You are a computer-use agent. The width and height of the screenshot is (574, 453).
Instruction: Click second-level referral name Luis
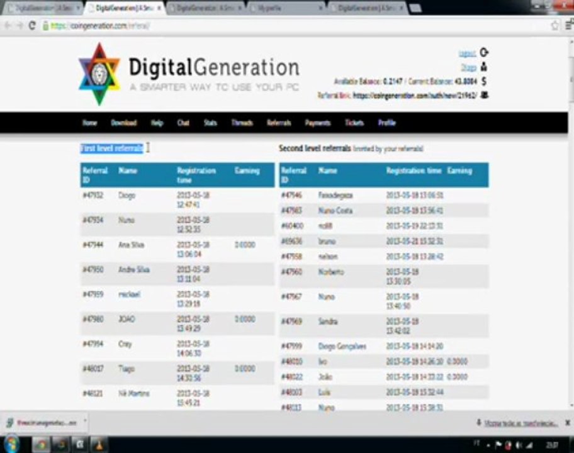[324, 392]
